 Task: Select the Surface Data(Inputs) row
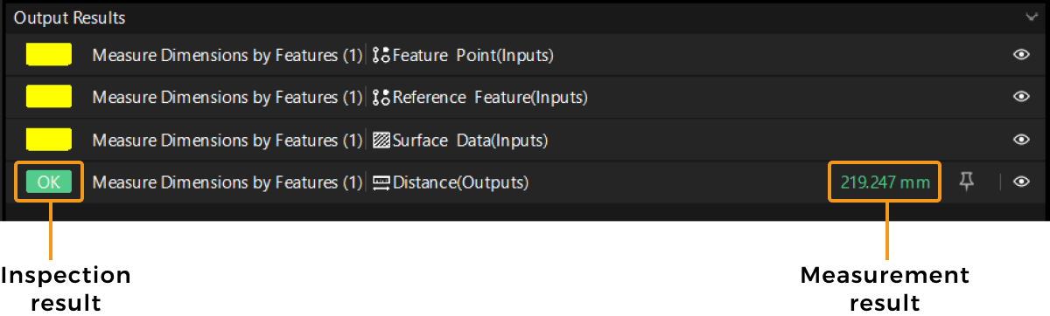(523, 140)
